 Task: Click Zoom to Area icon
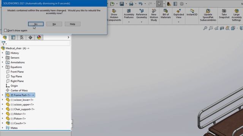click(x=211, y=28)
